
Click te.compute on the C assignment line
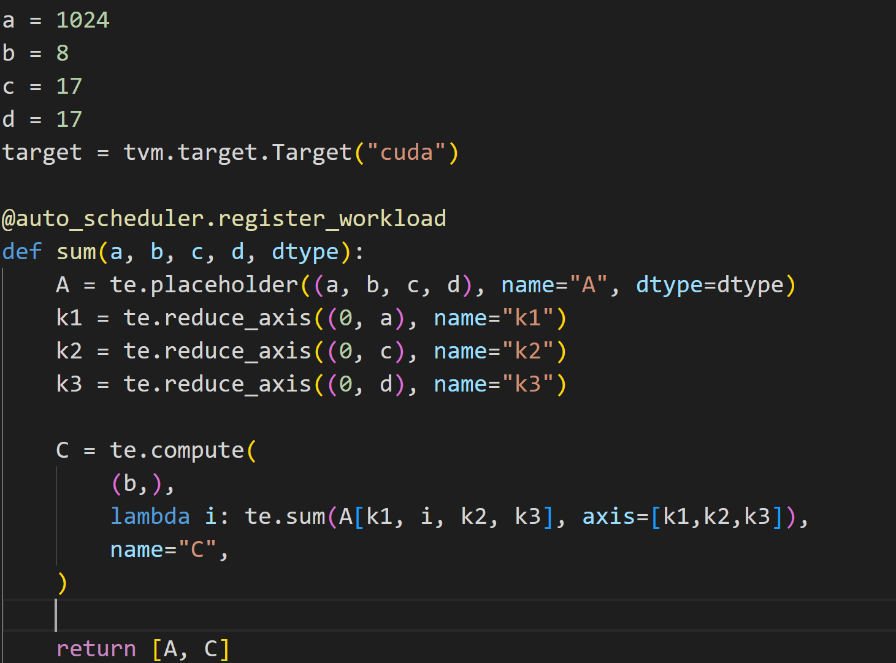tap(177, 450)
